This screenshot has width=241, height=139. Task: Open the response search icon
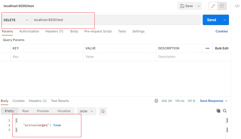(x=225, y=111)
